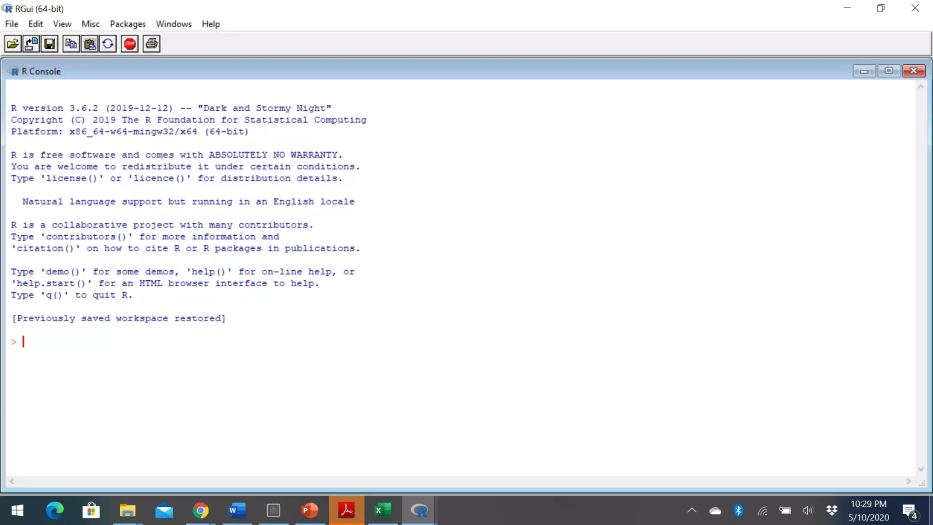Click the Dropbox tray icon
This screenshot has height=525, width=933.
831,510
